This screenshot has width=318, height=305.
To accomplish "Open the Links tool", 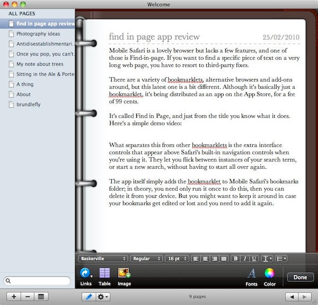I will point(85,273).
